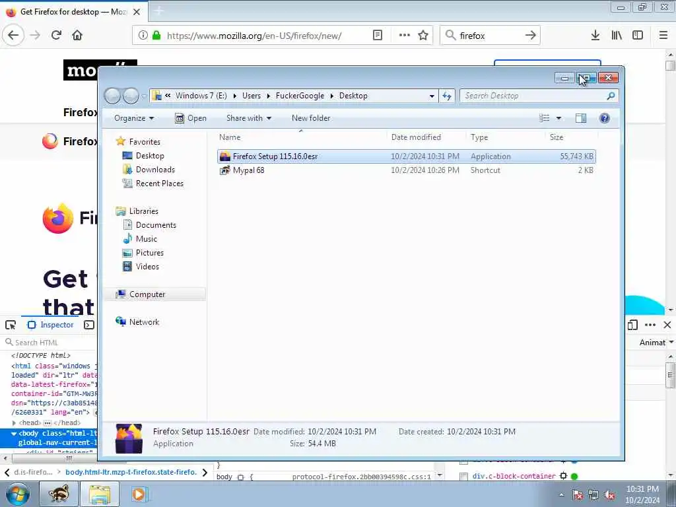Close the developer tools panel
Screen dimensions: 676x507
(667, 325)
